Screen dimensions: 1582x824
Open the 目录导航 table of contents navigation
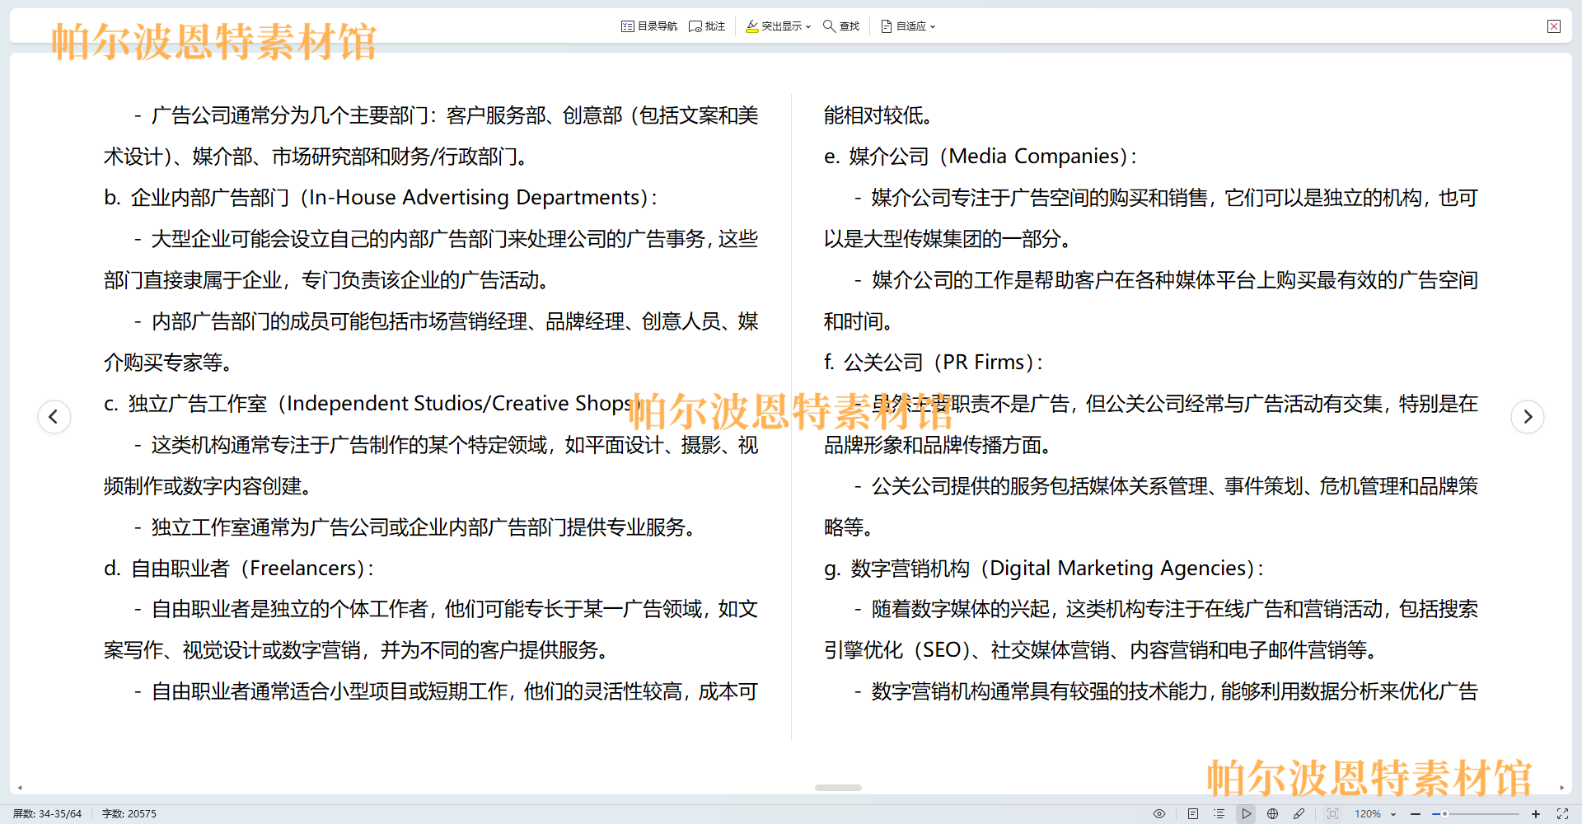click(x=649, y=26)
